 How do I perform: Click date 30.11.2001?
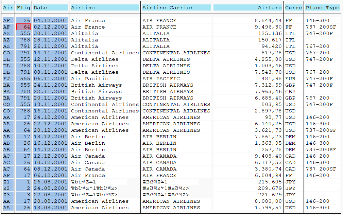coord(51,33)
